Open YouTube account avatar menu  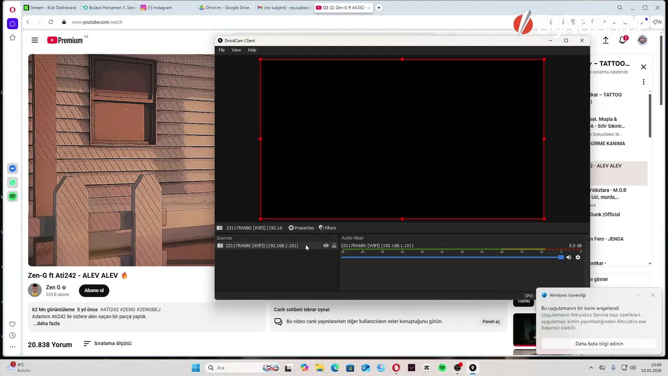coord(642,40)
